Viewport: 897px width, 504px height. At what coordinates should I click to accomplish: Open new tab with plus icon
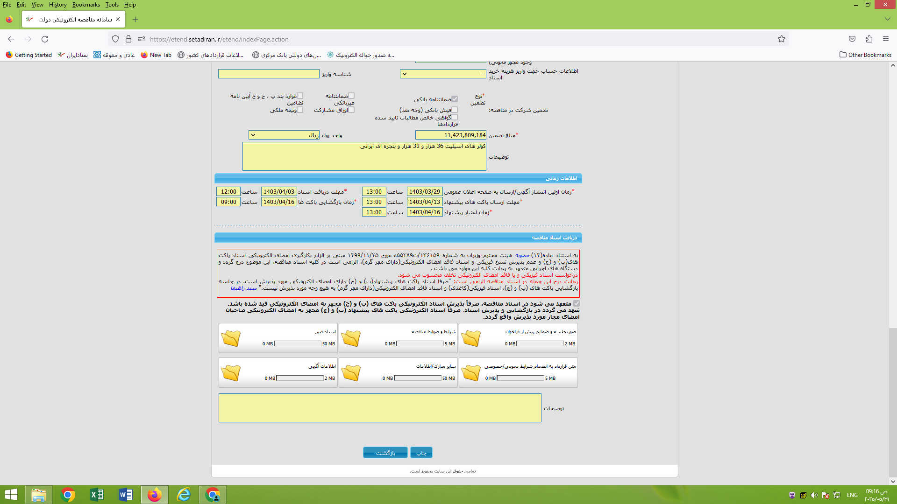tap(135, 20)
